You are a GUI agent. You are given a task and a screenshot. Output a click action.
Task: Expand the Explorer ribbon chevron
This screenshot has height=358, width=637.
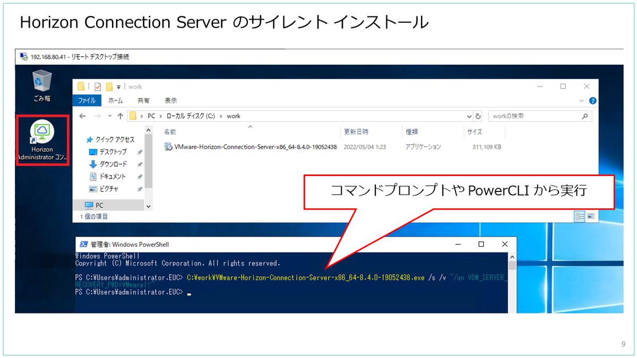(582, 100)
